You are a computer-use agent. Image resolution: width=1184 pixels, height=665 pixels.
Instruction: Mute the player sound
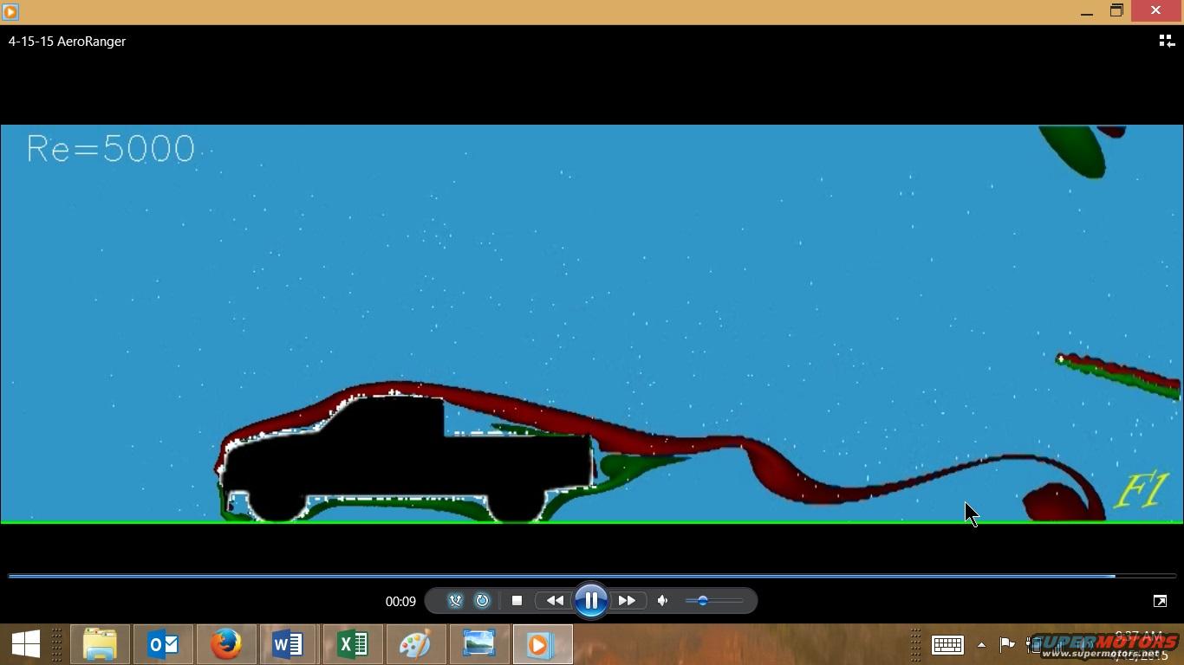[x=663, y=601]
